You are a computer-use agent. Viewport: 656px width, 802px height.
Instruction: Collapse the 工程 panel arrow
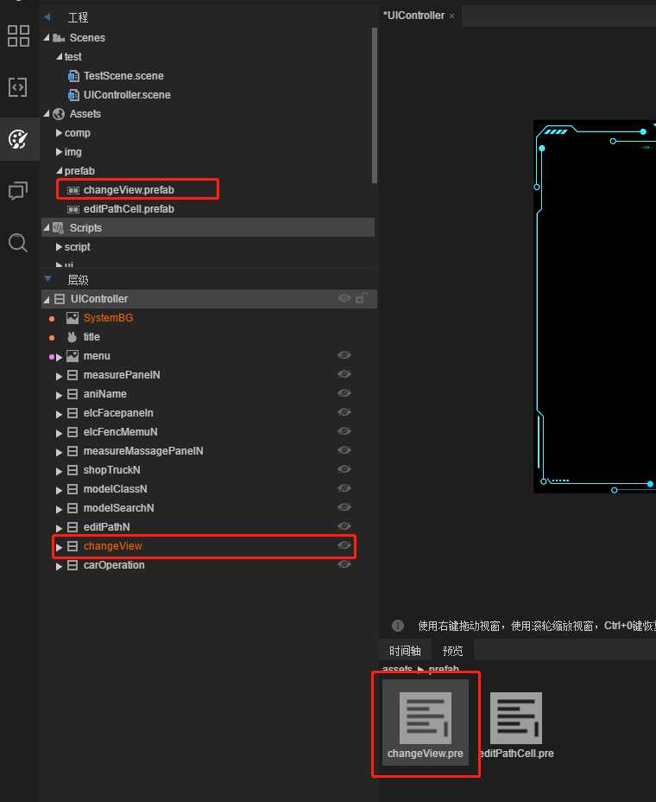pos(47,17)
